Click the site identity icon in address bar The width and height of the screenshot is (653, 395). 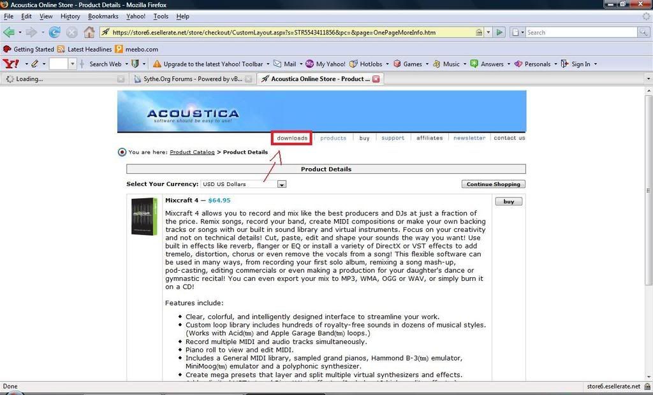[105, 32]
